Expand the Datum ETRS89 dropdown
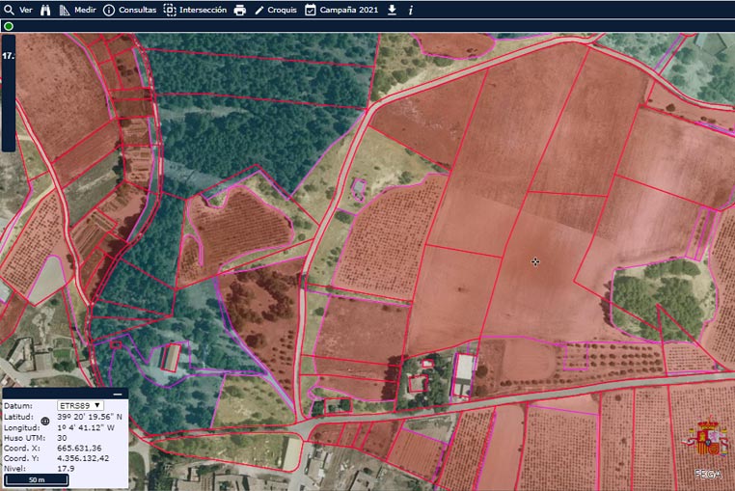This screenshot has width=735, height=491. coord(79,405)
